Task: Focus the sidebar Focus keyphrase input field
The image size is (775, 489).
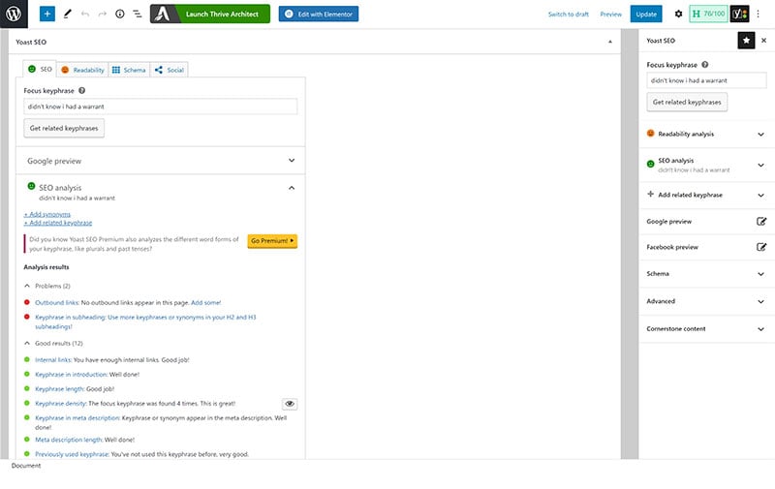Action: coord(707,80)
